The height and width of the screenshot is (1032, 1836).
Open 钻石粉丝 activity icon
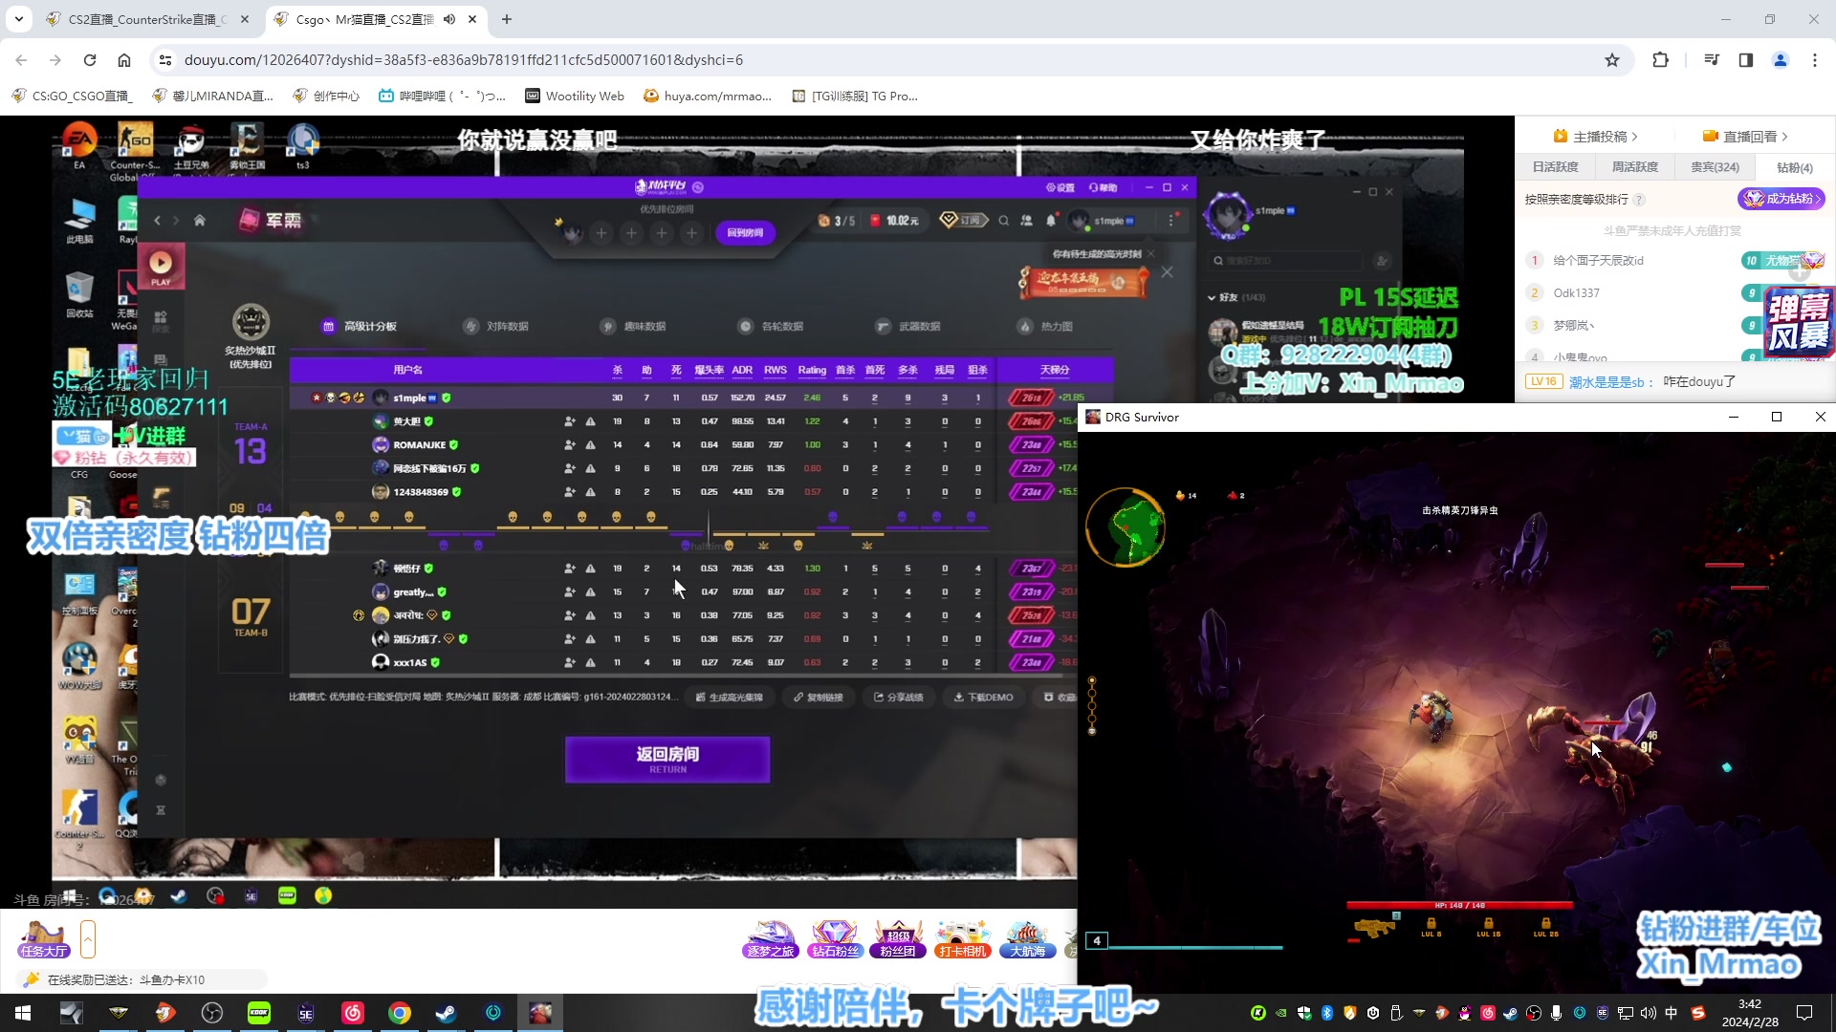click(834, 938)
